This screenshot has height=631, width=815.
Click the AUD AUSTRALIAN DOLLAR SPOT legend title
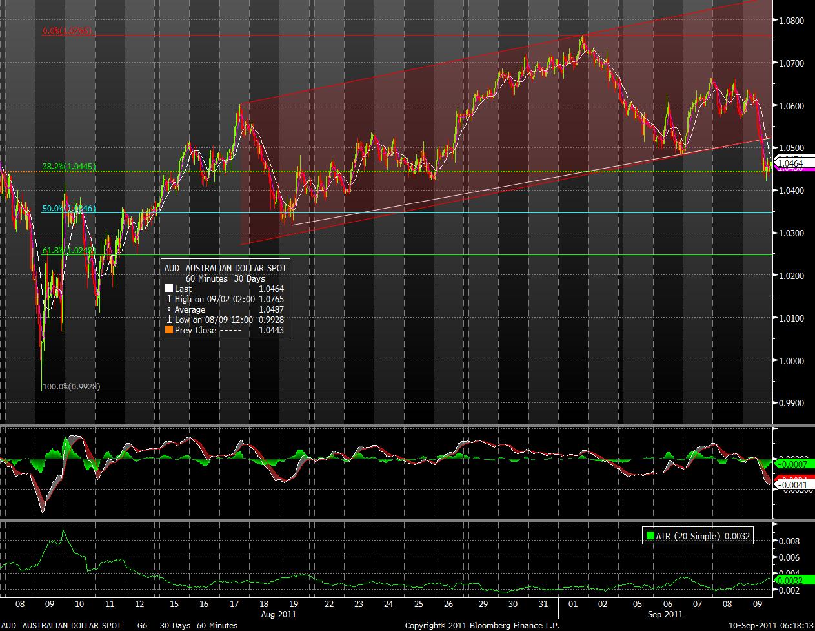click(x=225, y=268)
